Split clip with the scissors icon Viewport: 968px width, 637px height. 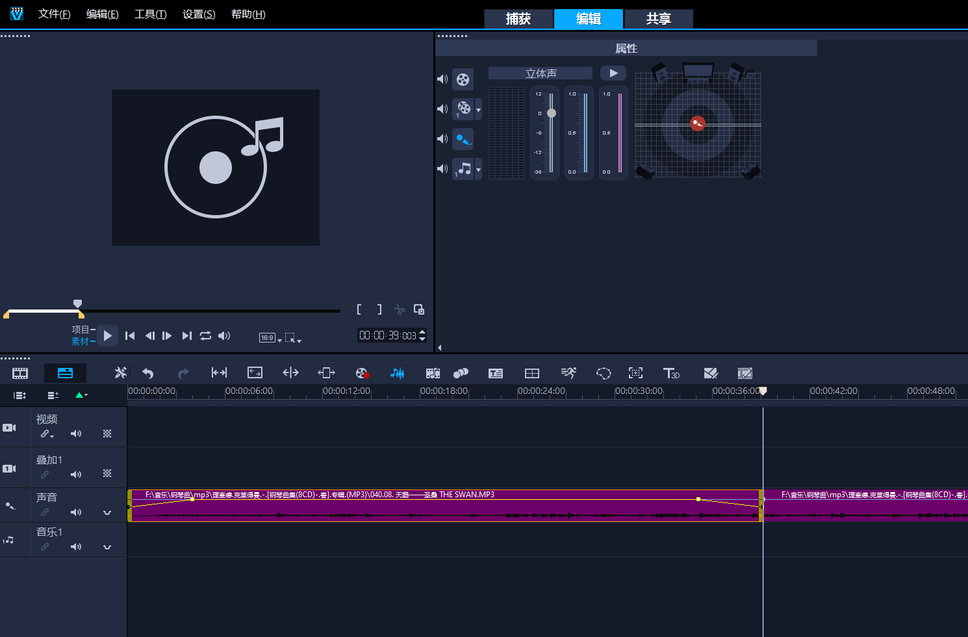coord(400,310)
